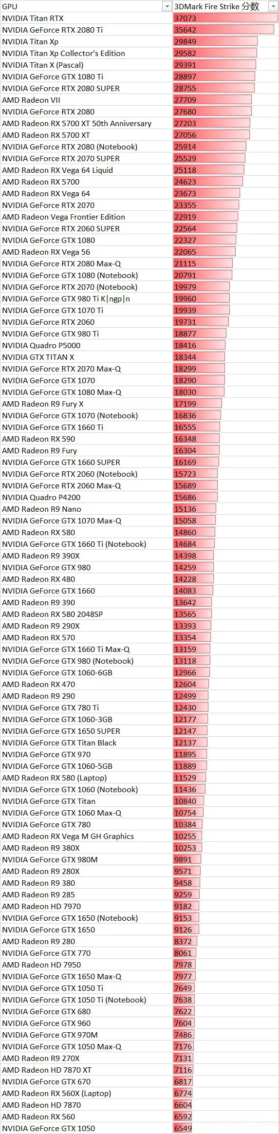Select AMD Radeon HD 7970 cell
The image size is (279, 1134).
coord(87,906)
